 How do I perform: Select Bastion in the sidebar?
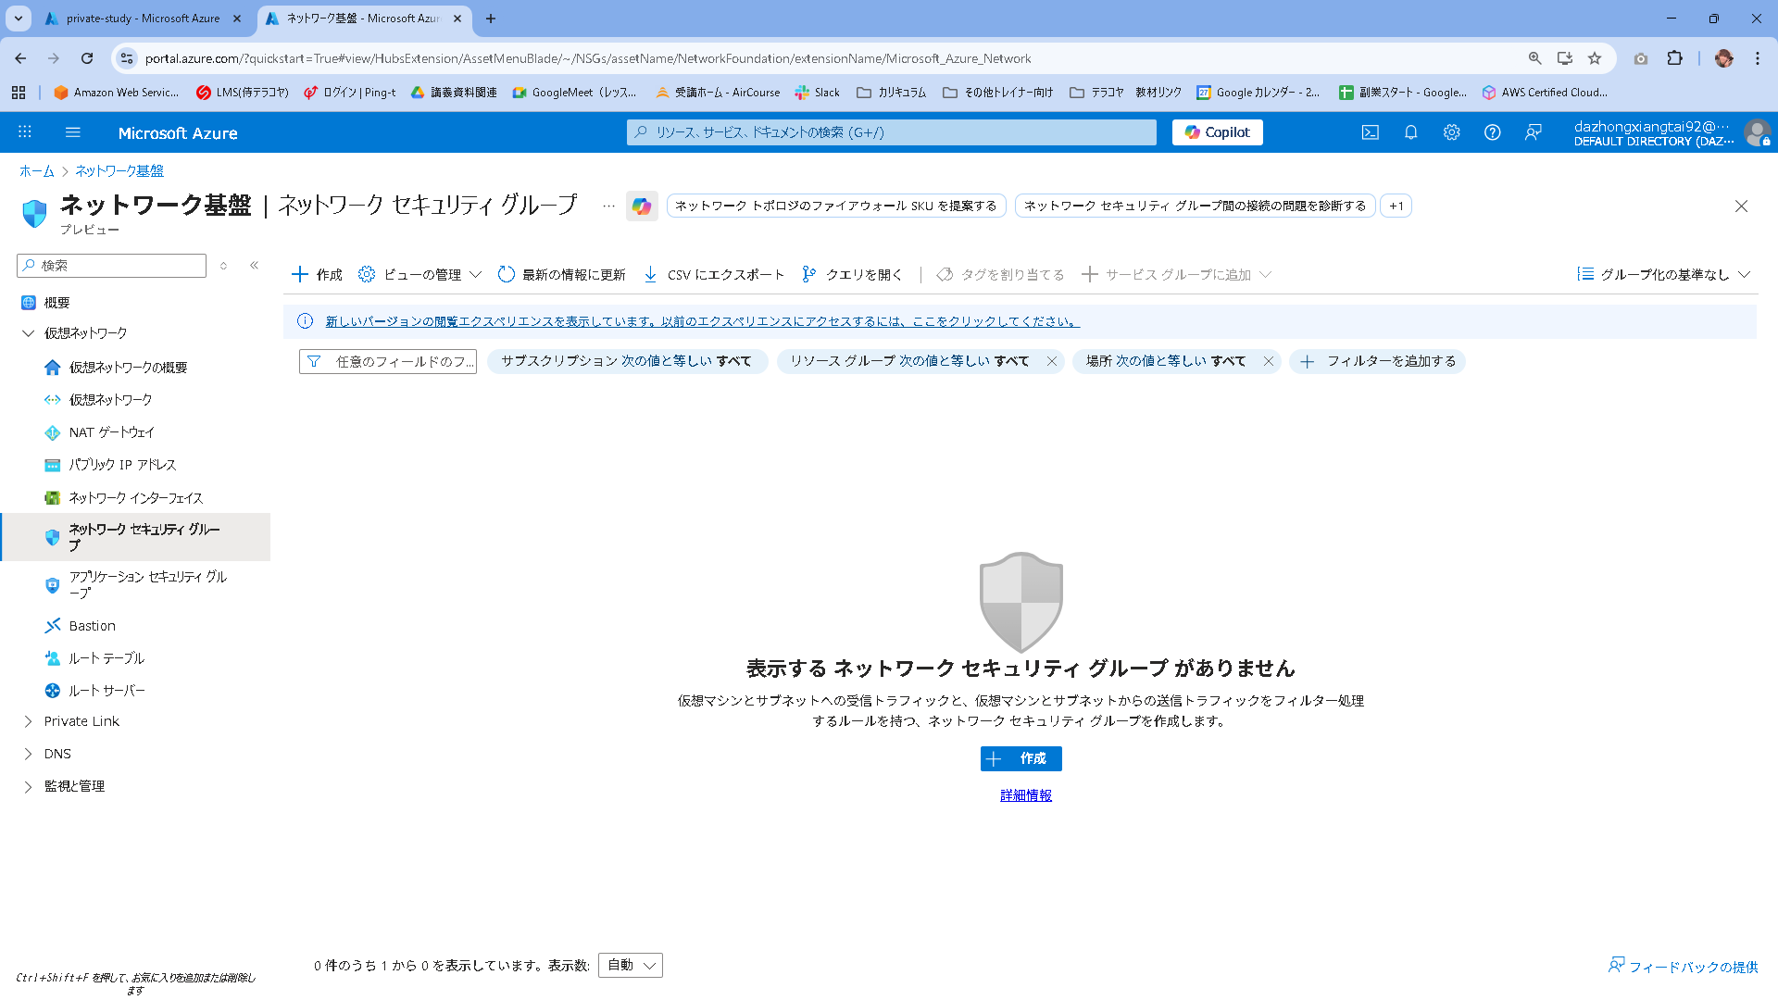tap(92, 626)
